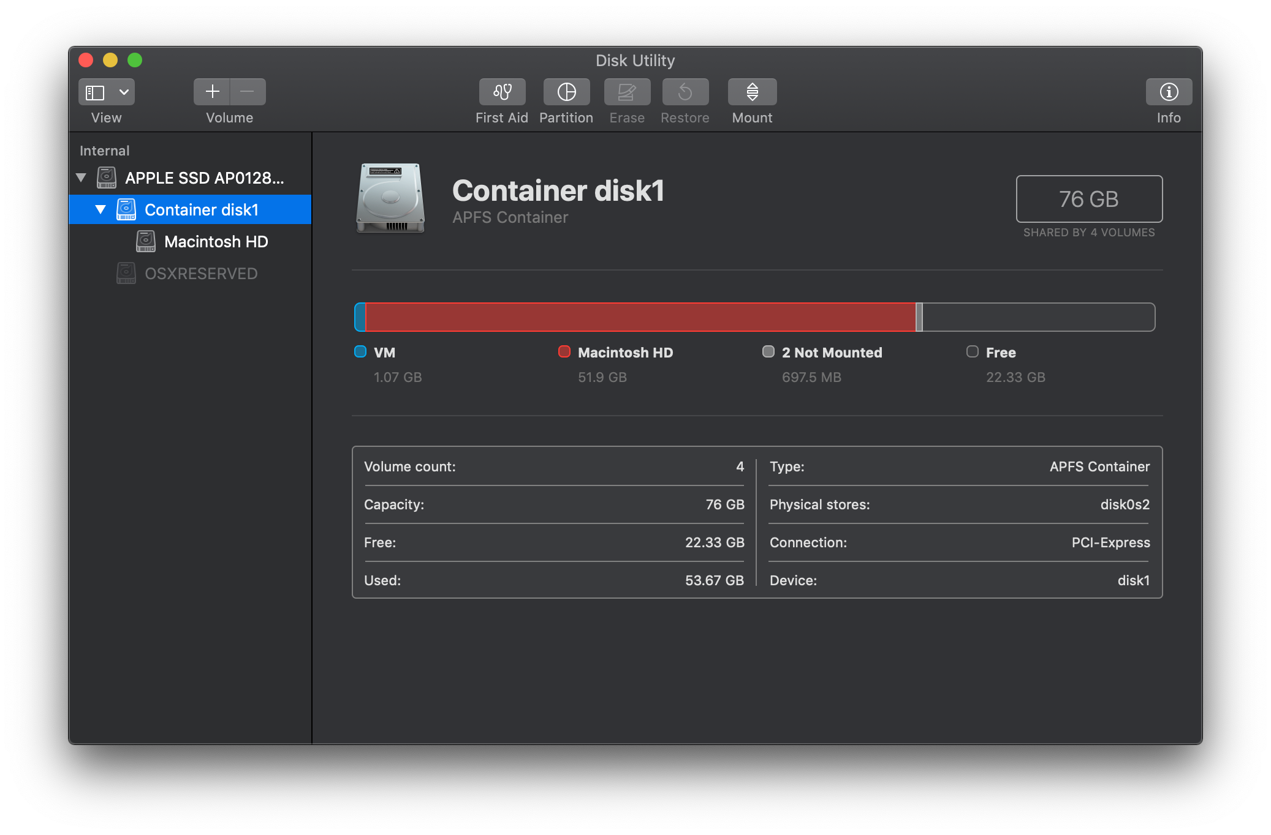Click the APPLE SSD drive icon
The height and width of the screenshot is (835, 1271).
coord(107,178)
